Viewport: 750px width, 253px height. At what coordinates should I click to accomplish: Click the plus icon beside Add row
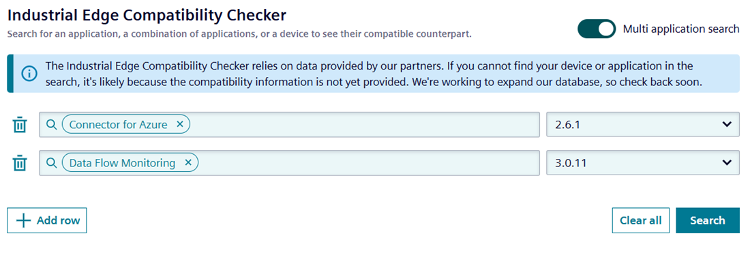click(x=23, y=220)
